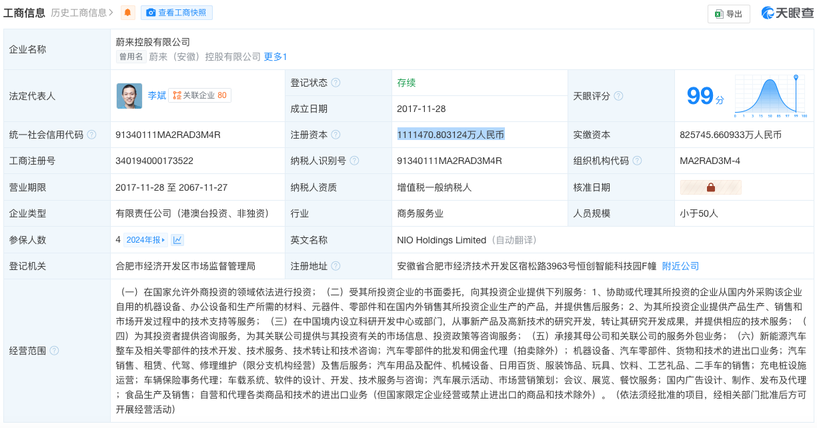This screenshot has width=817, height=428.
Task: Click the score marker on distribution chart
Action: tap(796, 78)
